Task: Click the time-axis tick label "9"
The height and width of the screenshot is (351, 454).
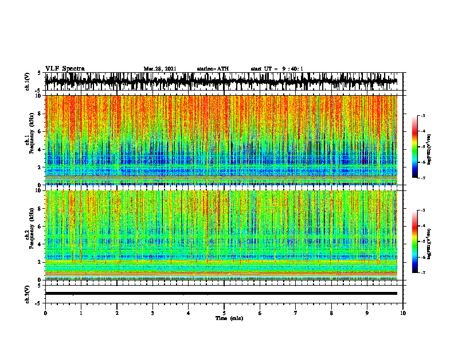Action: tap(367, 313)
